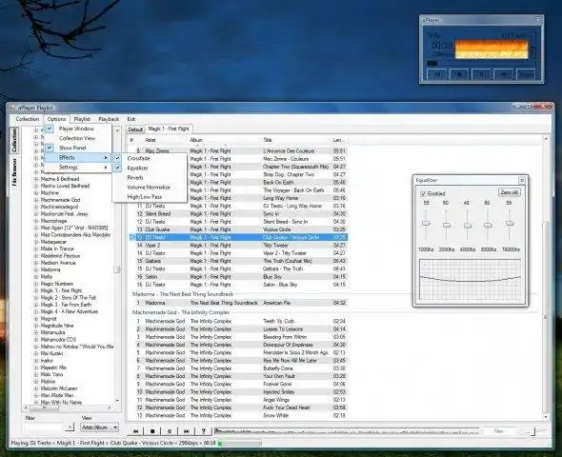
Task: Click the clear filter x button
Action: pyautogui.click(x=70, y=427)
